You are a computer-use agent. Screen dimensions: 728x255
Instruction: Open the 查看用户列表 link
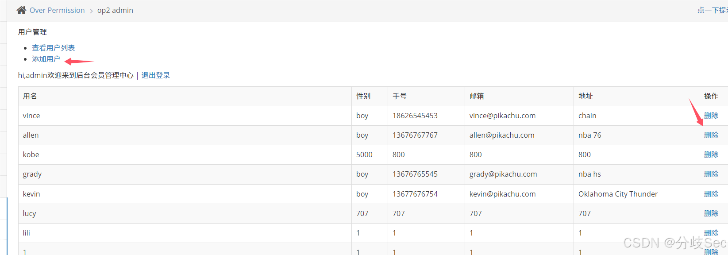[54, 48]
